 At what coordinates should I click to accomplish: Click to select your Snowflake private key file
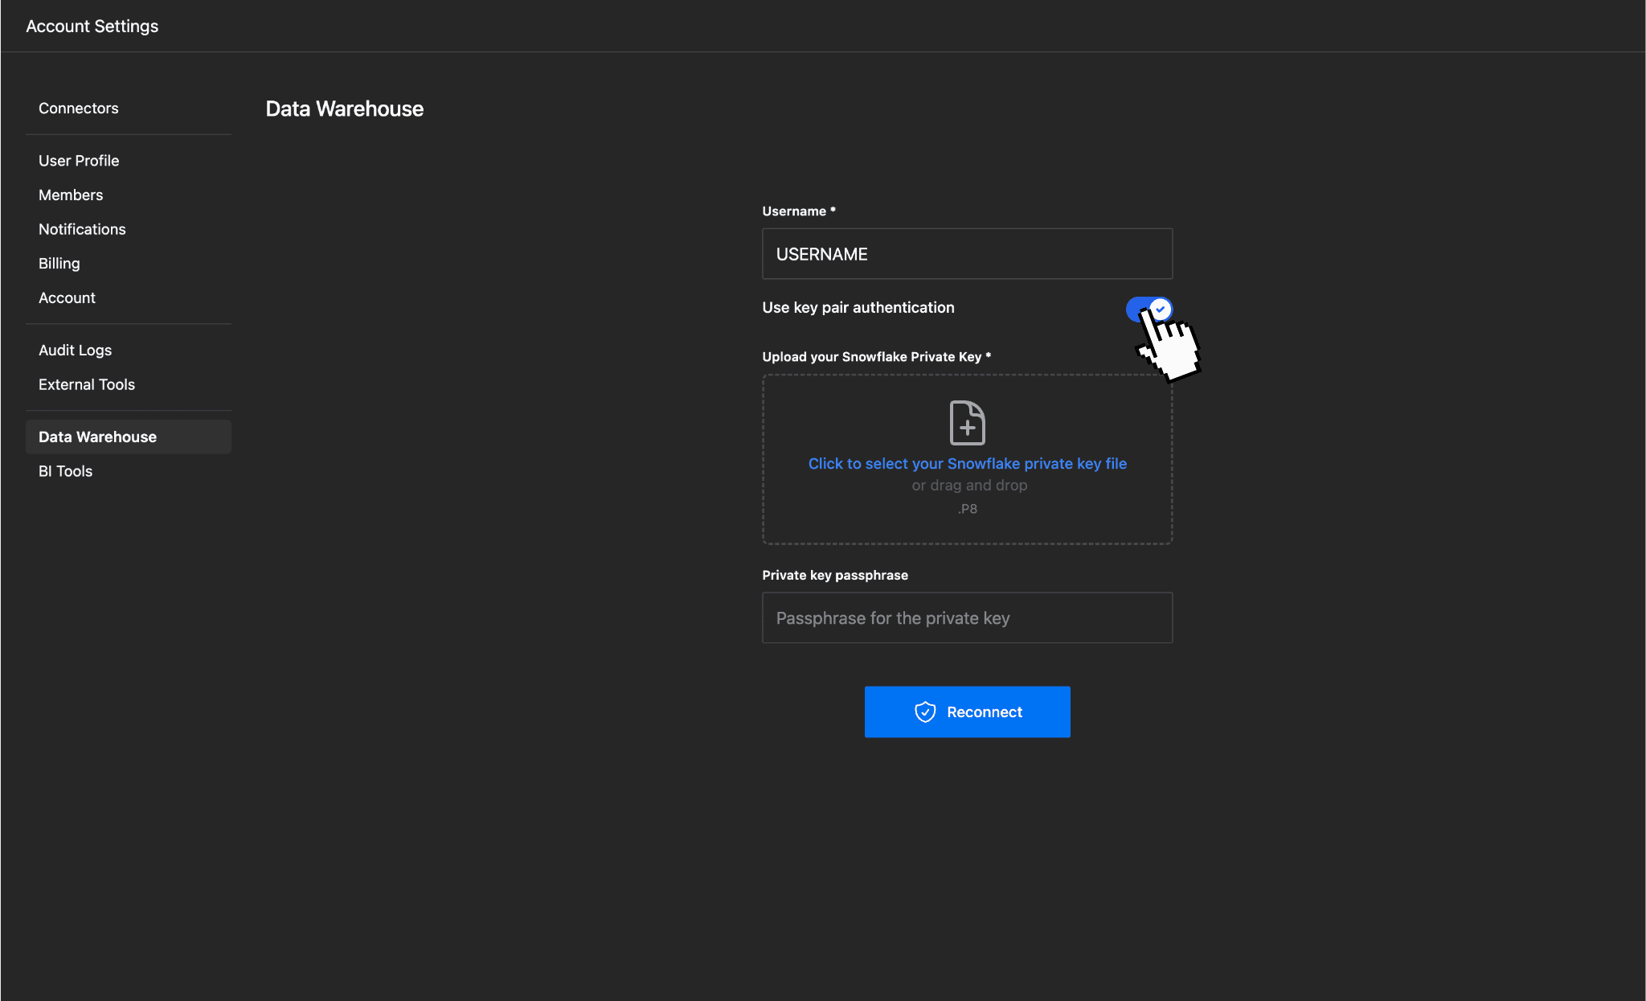tap(967, 463)
